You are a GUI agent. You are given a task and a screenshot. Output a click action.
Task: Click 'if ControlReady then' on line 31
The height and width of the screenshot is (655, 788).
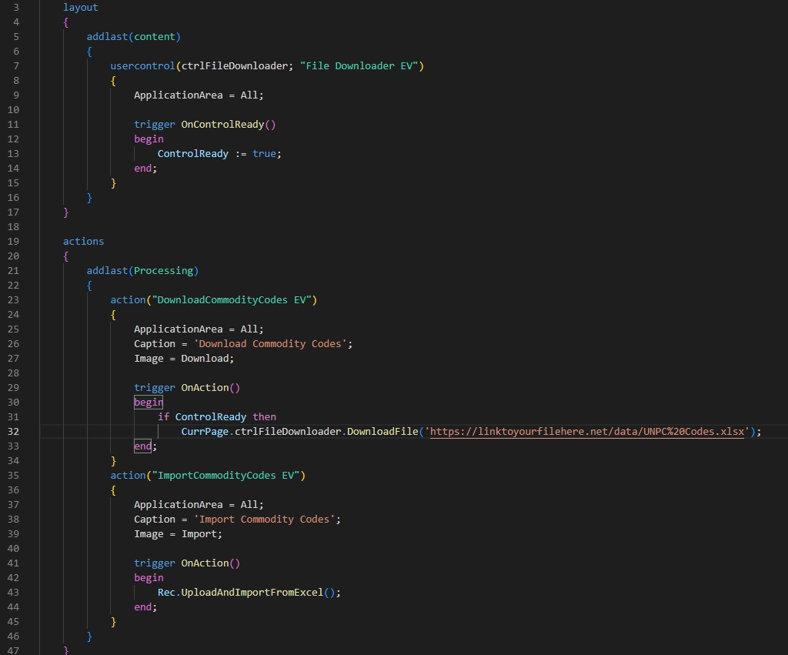click(216, 416)
